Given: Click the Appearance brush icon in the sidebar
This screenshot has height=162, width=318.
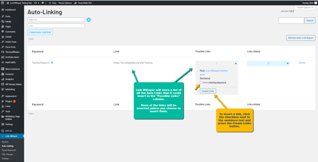Looking at the screenshot, I should tap(2, 96).
